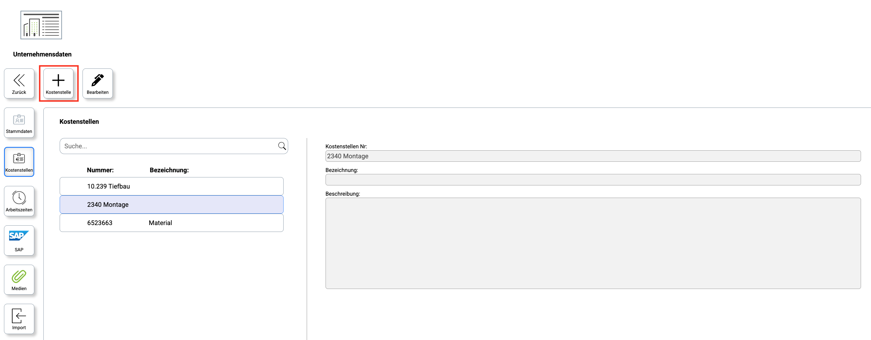Viewport: 871px width, 340px height.
Task: Go back with the Zurück button
Action: tap(19, 83)
